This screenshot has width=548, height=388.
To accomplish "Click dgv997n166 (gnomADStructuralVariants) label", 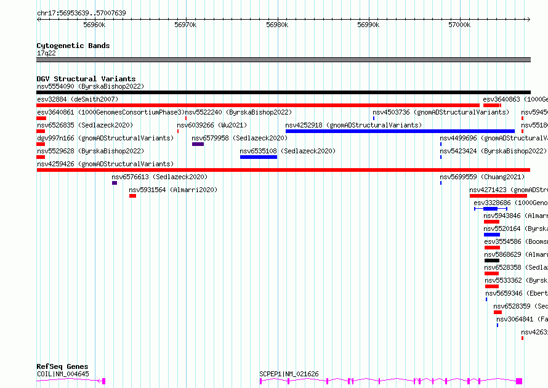I will (x=105, y=138).
